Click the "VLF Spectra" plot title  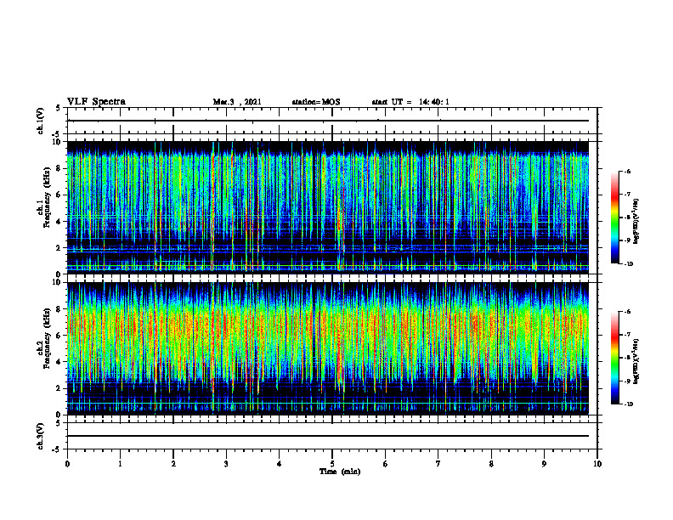pyautogui.click(x=96, y=102)
